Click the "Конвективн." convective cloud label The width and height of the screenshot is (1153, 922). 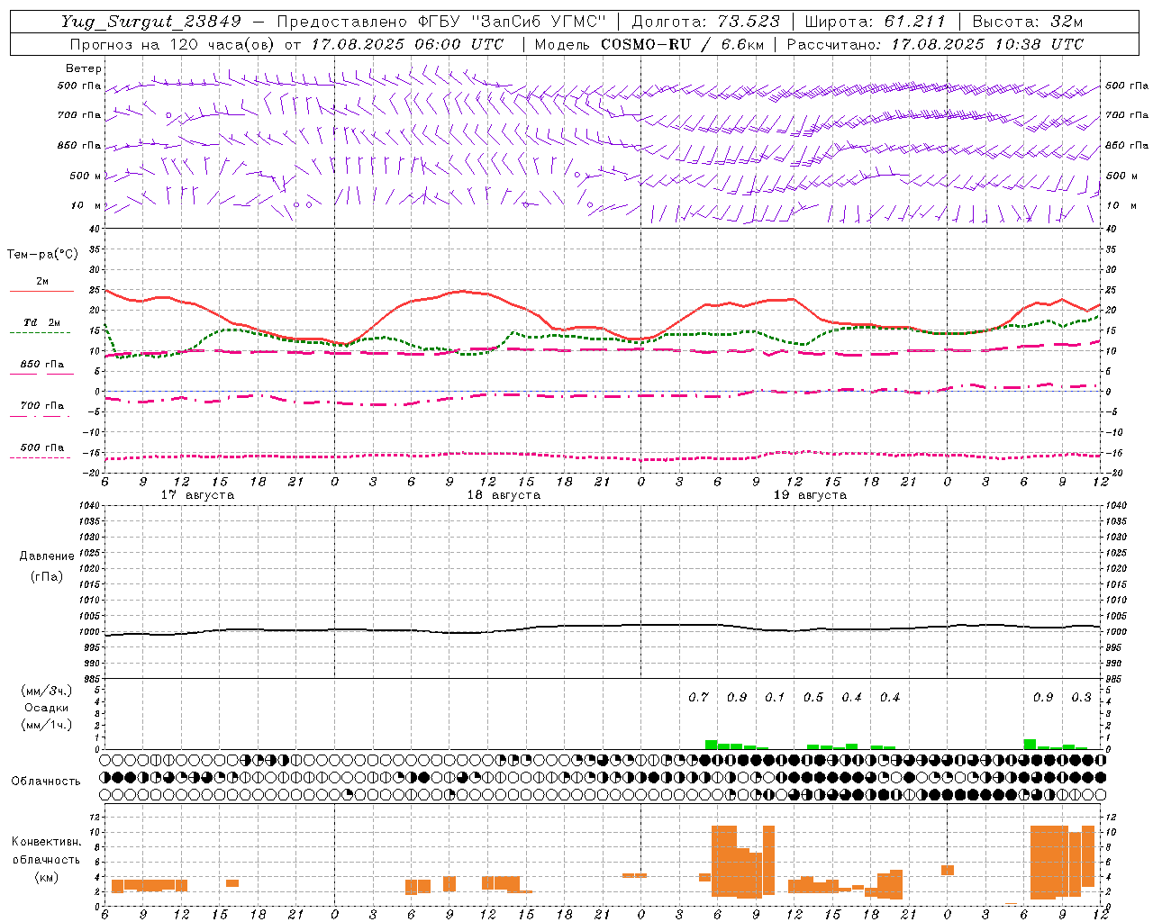[46, 842]
